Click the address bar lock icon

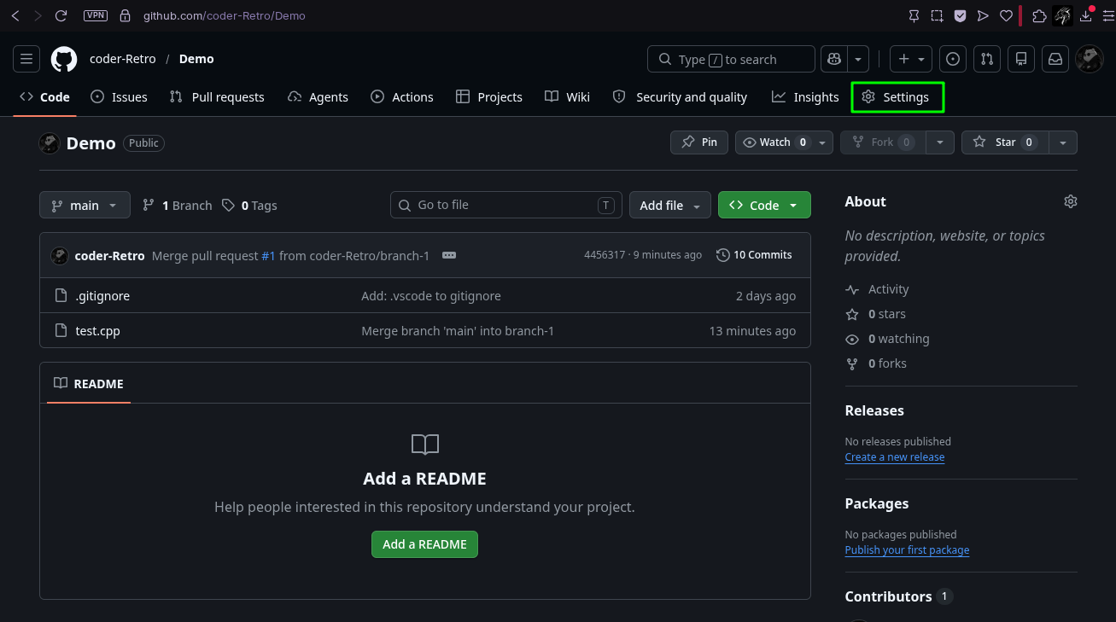(126, 15)
